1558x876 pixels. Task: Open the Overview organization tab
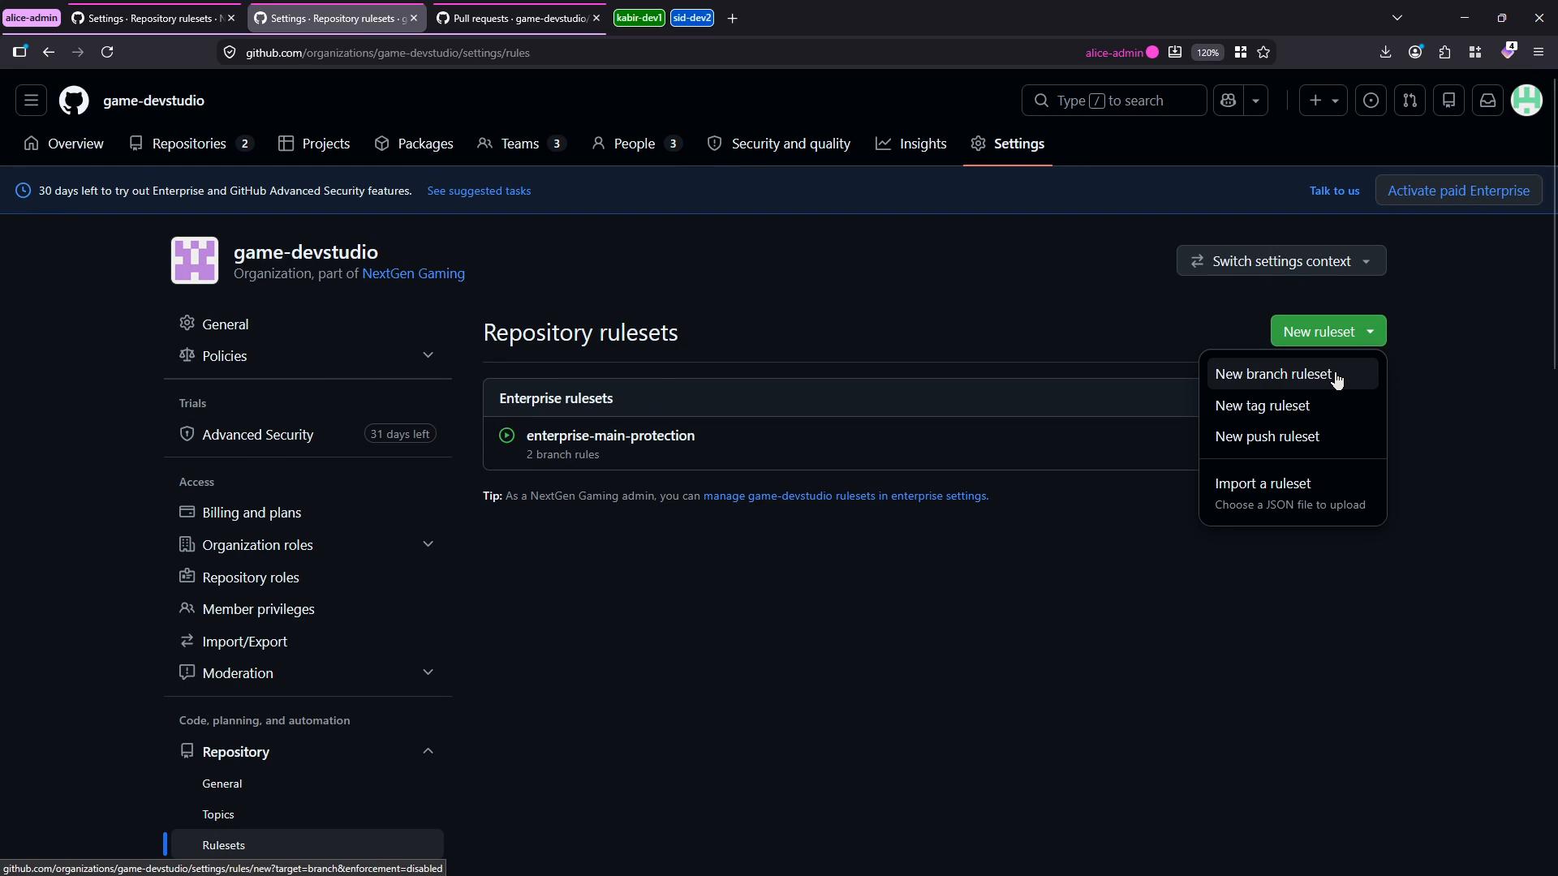64,144
